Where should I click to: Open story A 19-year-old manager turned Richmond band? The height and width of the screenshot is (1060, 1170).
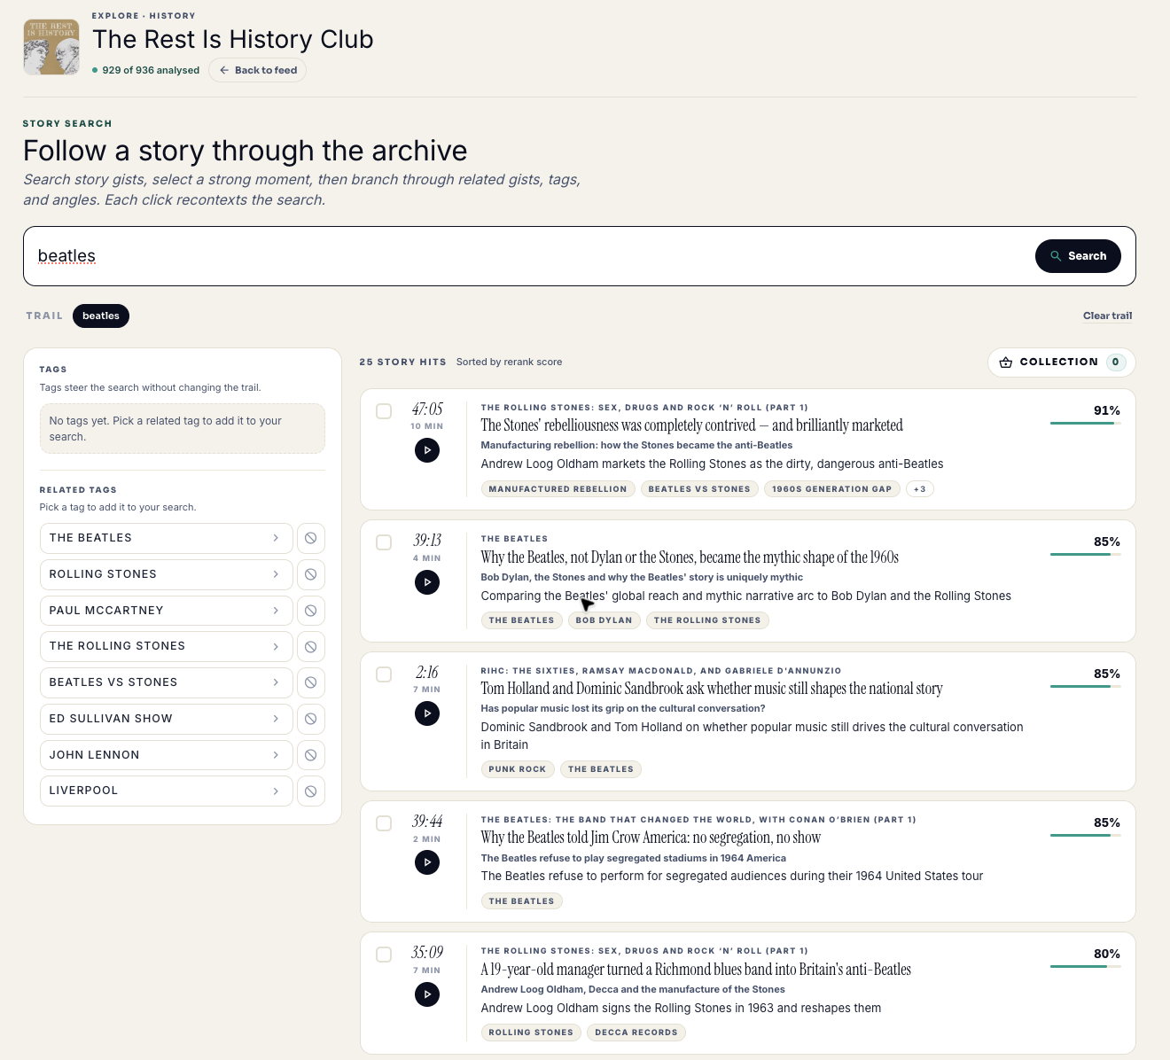point(696,970)
